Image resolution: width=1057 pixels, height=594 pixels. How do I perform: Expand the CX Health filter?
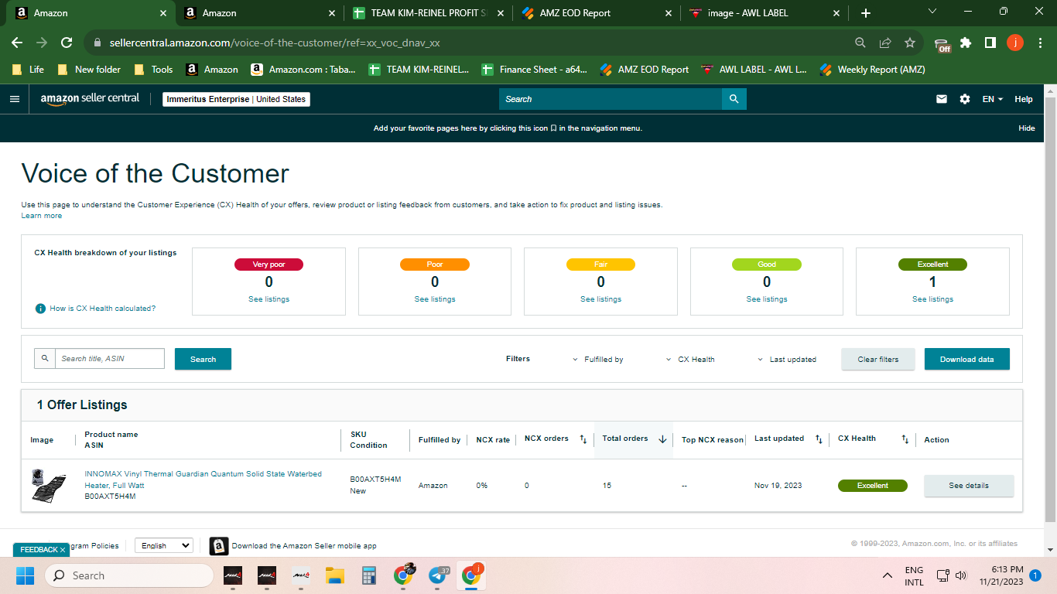point(690,360)
